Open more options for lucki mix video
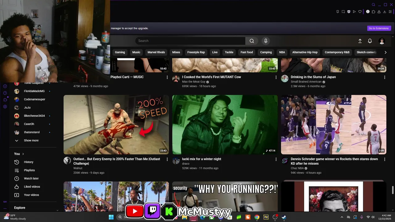Image resolution: width=395 pixels, height=222 pixels. pyautogui.click(x=276, y=159)
